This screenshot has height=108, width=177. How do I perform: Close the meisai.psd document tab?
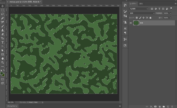pyautogui.click(x=8, y=2)
